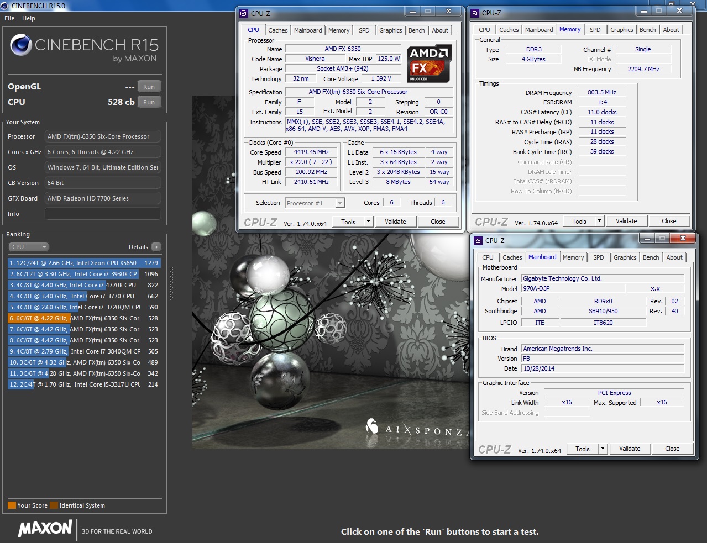
Task: Expand Tools dropdown arrow in CPU-Z Memory window
Action: tap(599, 221)
